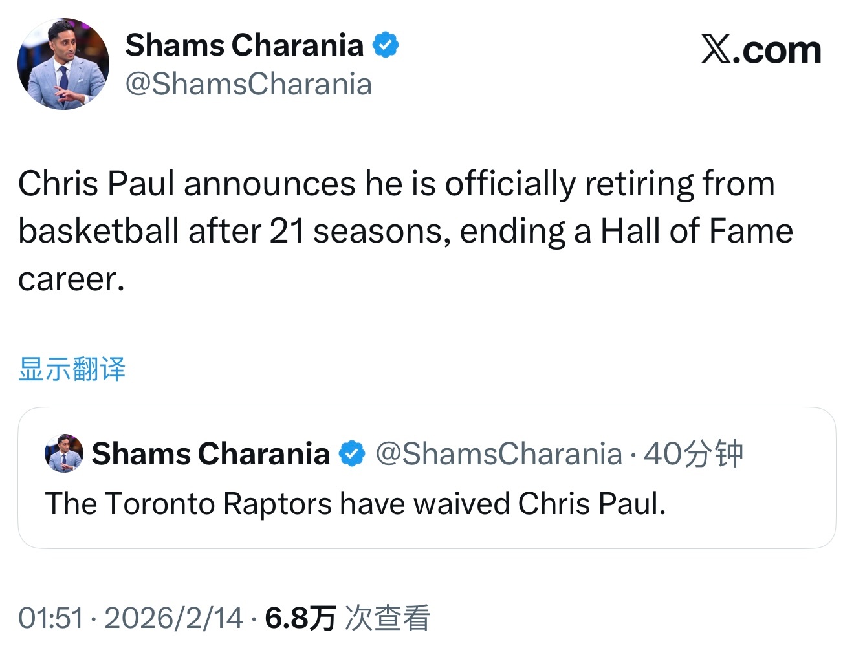Click "Hall of Fame" in the post text
Viewport: 854px width, 659px height.
(x=696, y=231)
